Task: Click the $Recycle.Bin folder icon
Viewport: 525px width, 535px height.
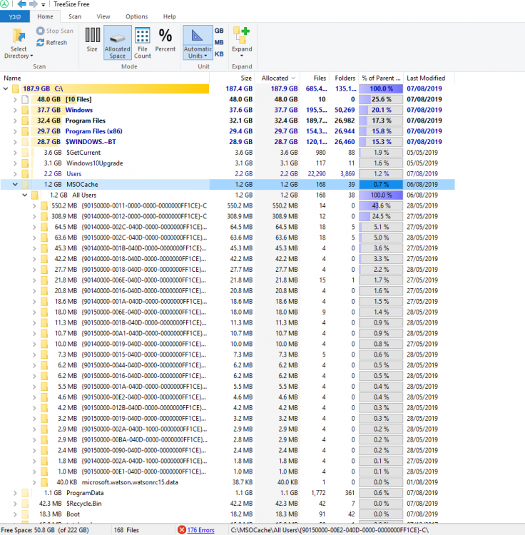Action: tap(25, 504)
